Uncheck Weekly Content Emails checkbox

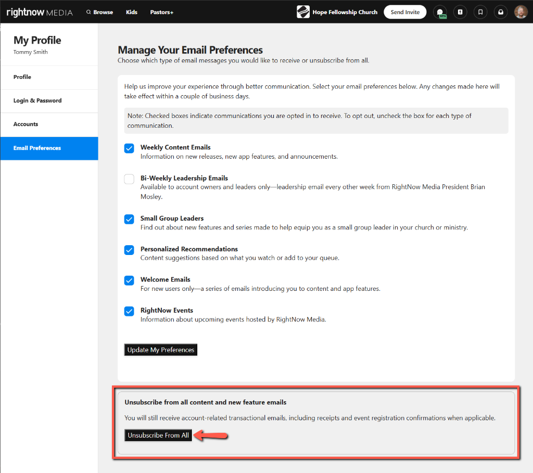point(129,148)
